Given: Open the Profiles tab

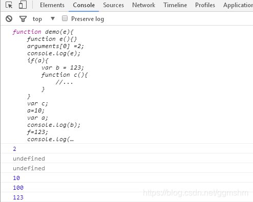Looking at the screenshot, I should [x=205, y=5].
